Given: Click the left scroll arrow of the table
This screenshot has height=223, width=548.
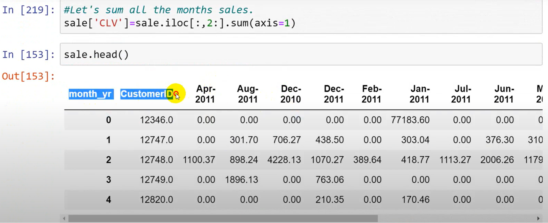Looking at the screenshot, I should tap(64, 218).
